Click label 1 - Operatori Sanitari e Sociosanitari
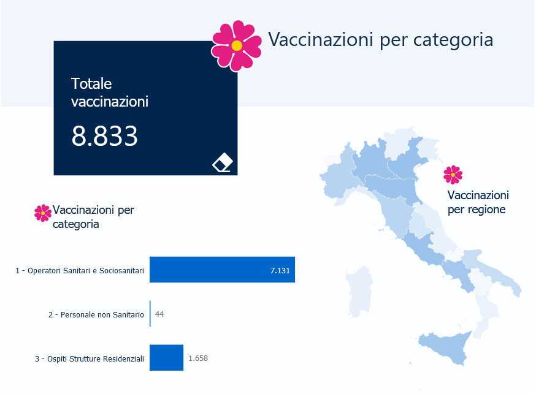The height and width of the screenshot is (394, 536). (x=80, y=270)
